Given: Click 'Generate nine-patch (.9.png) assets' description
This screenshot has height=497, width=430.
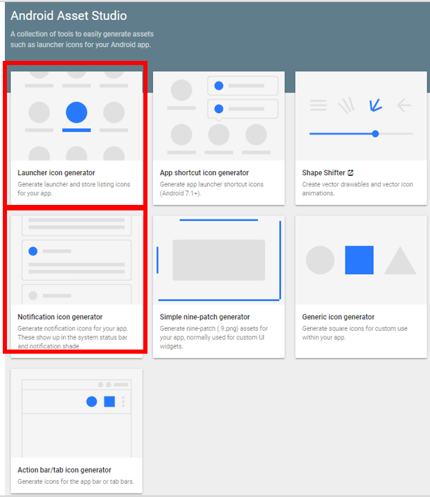Looking at the screenshot, I should (214, 337).
